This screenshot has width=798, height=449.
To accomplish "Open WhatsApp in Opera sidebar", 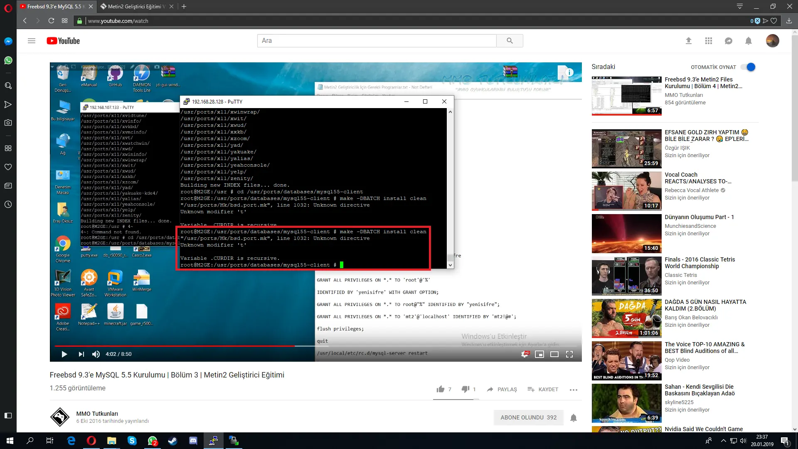I will click(8, 60).
